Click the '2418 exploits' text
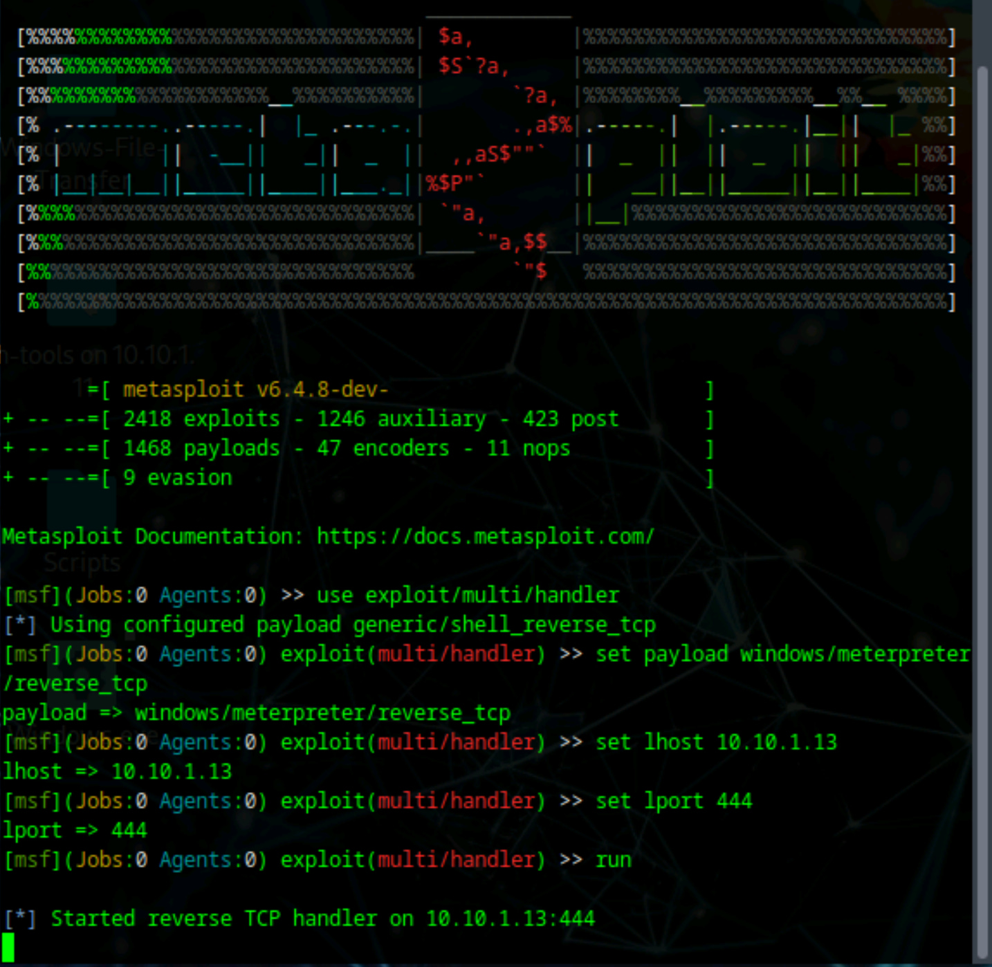 point(201,418)
